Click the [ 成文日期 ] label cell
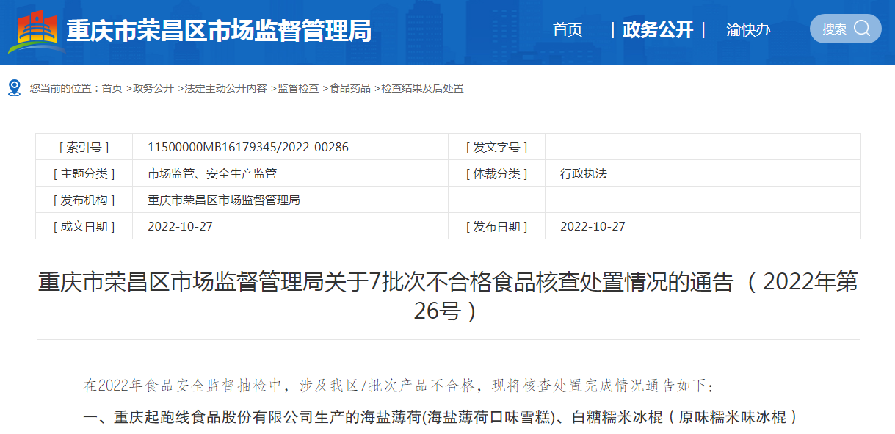 click(x=84, y=226)
